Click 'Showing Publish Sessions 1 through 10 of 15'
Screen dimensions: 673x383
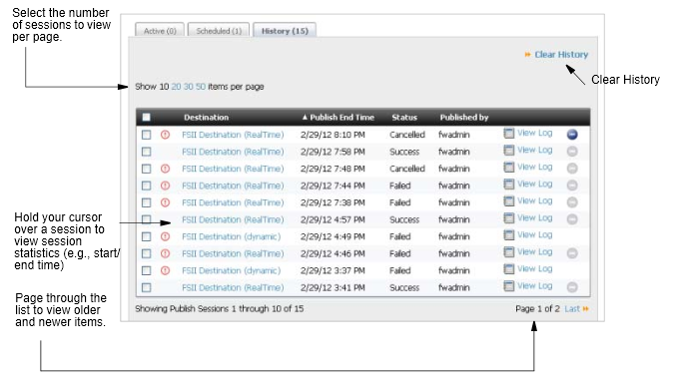220,309
